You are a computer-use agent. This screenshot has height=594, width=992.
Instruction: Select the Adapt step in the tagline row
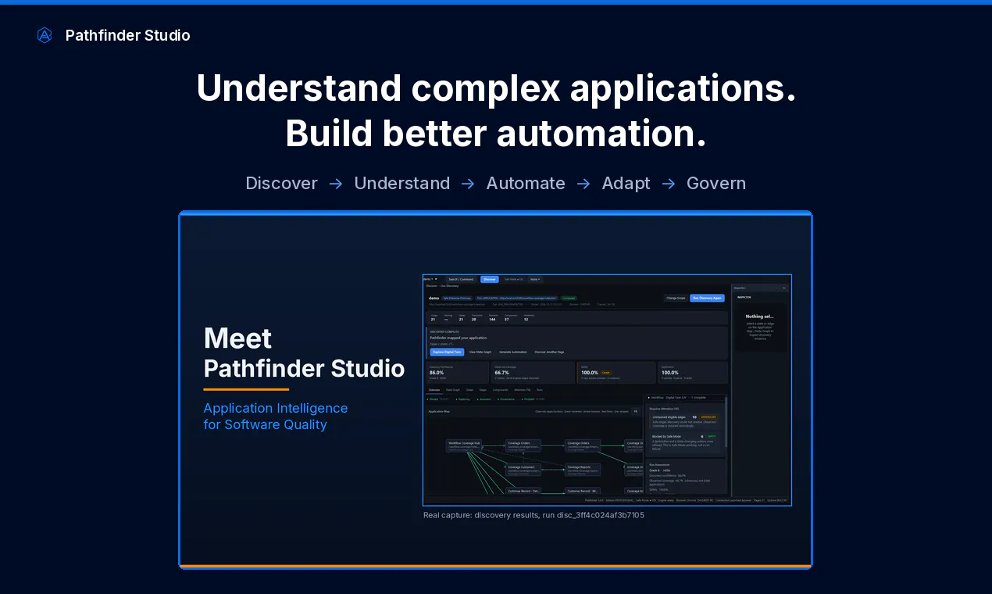pyautogui.click(x=626, y=183)
